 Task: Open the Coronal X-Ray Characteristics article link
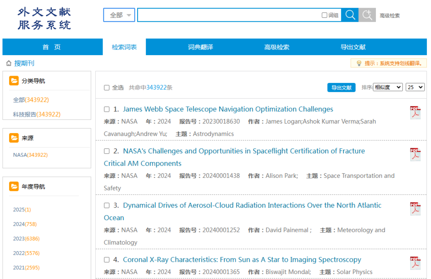tap(242, 260)
